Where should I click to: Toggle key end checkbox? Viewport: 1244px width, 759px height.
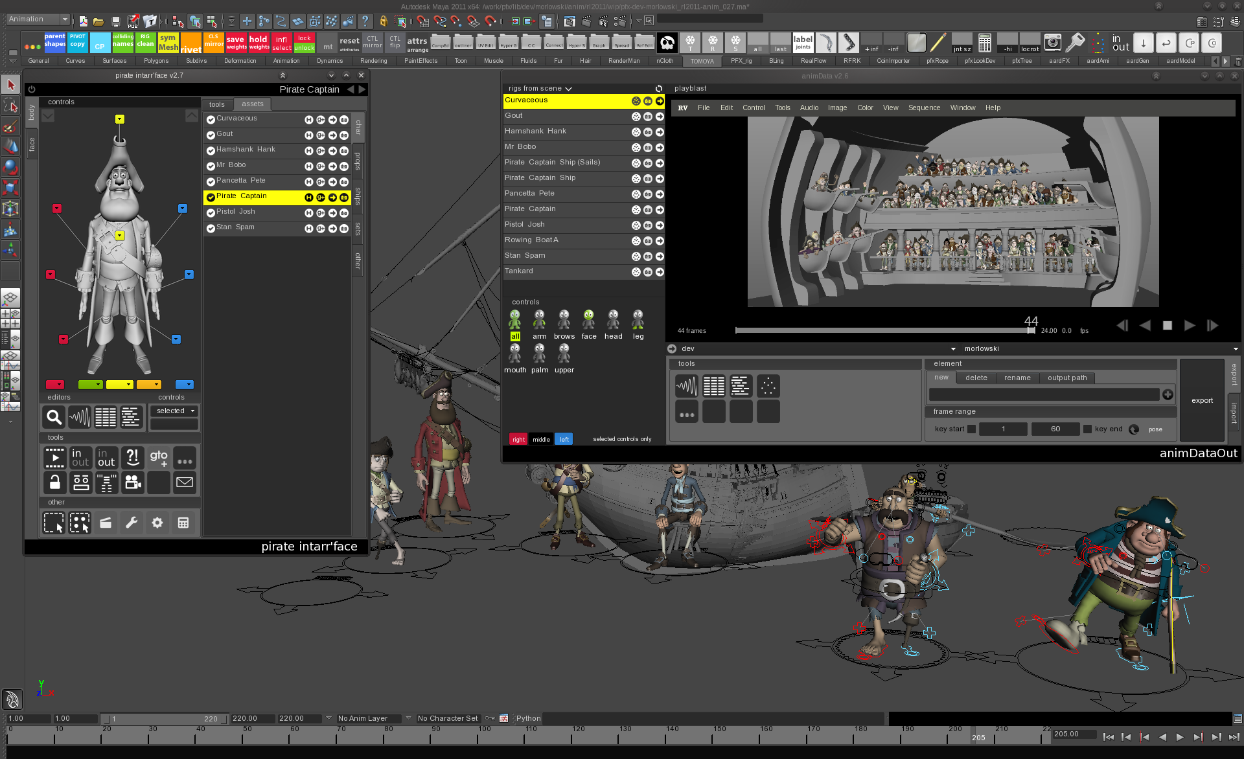coord(1087,429)
